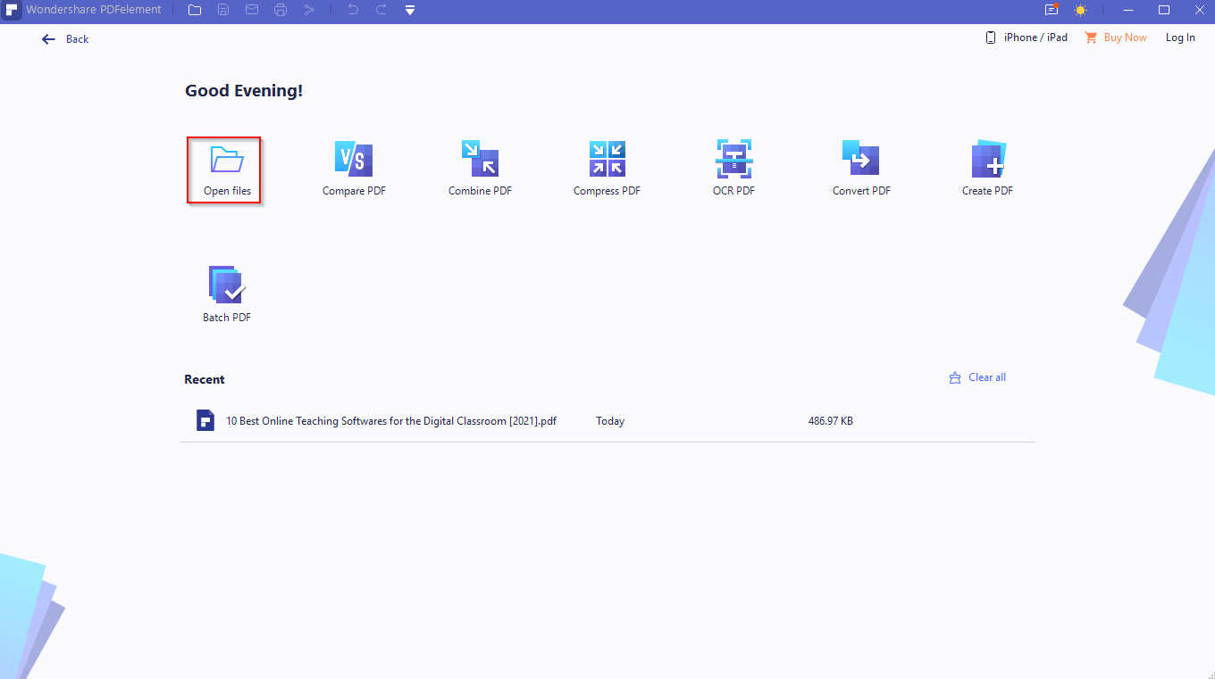1215x679 pixels.
Task: Click the print icon in the title bar
Action: [281, 10]
